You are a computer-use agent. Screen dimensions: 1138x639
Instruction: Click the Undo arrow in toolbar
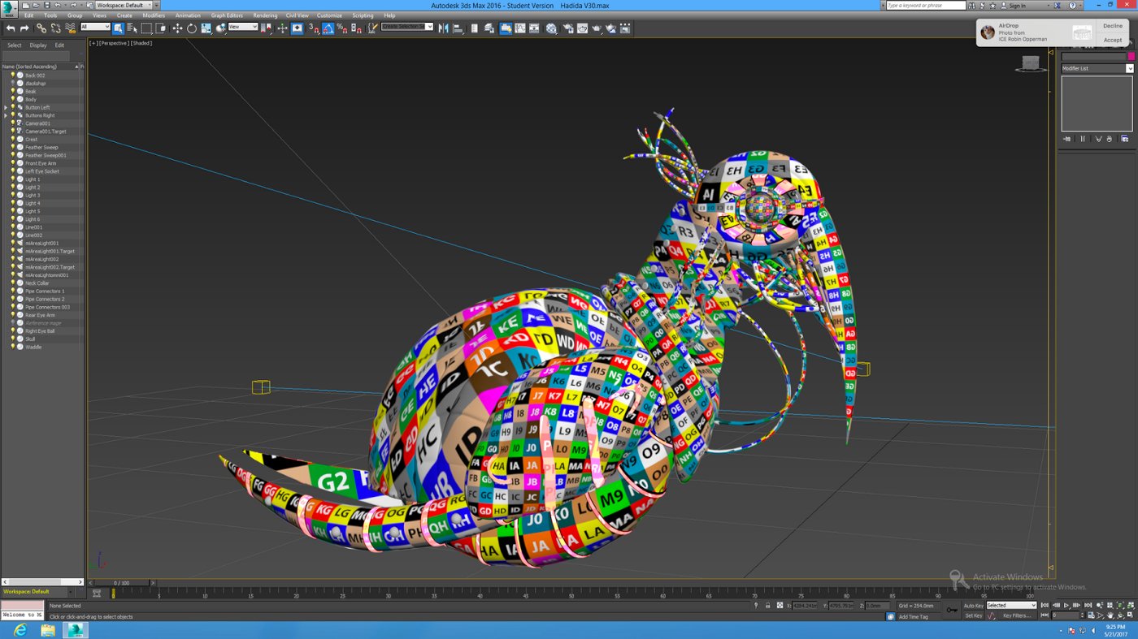11,28
